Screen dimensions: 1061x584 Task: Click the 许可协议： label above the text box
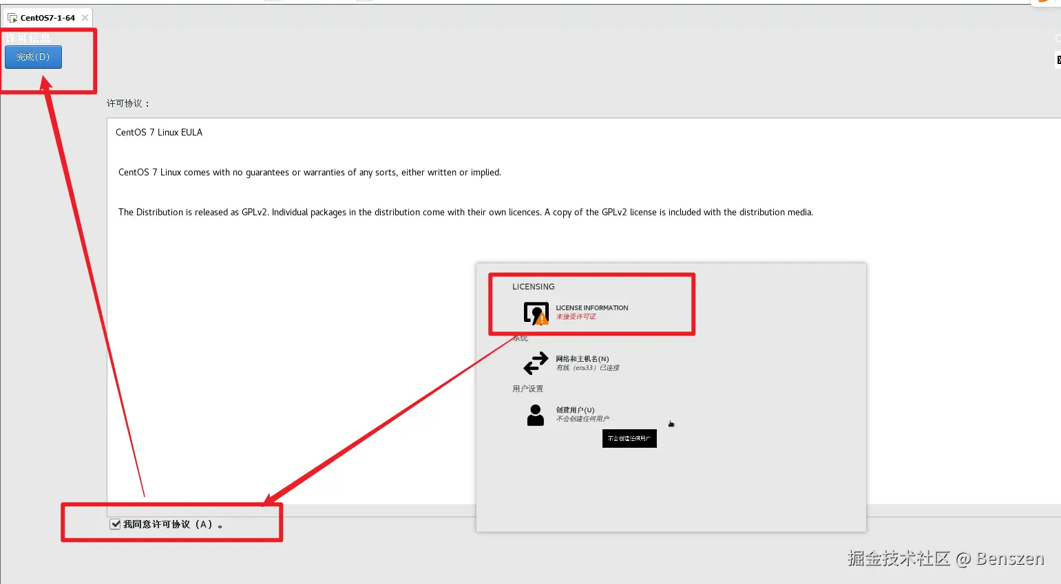[x=128, y=103]
